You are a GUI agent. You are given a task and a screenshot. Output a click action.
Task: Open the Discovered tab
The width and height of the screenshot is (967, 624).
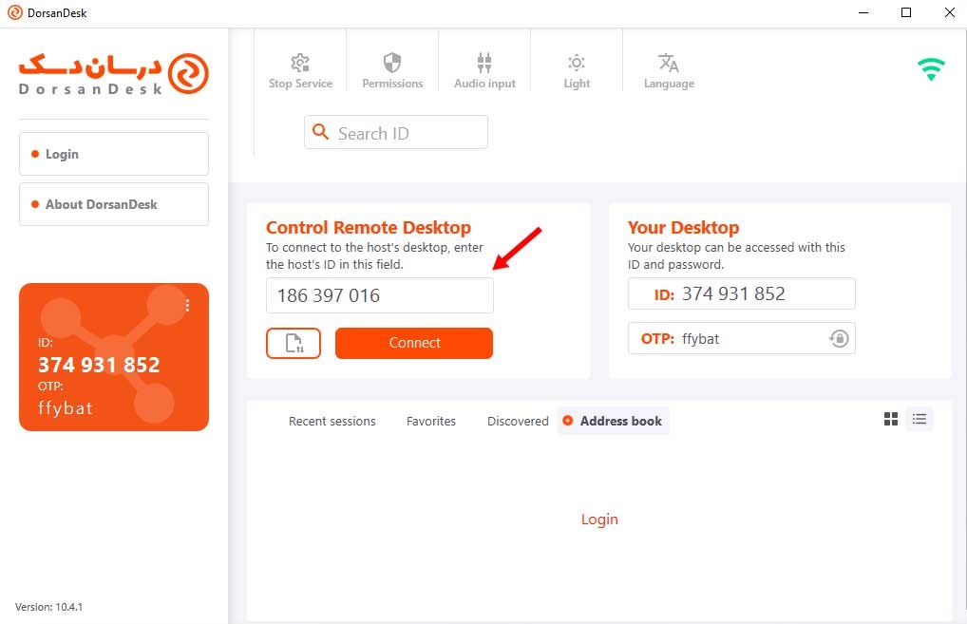(518, 421)
